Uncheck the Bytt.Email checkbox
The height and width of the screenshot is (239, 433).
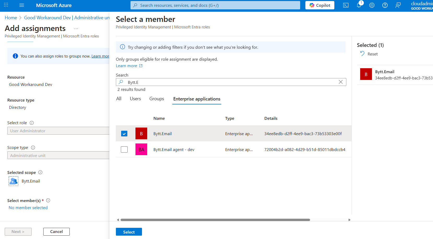point(124,134)
